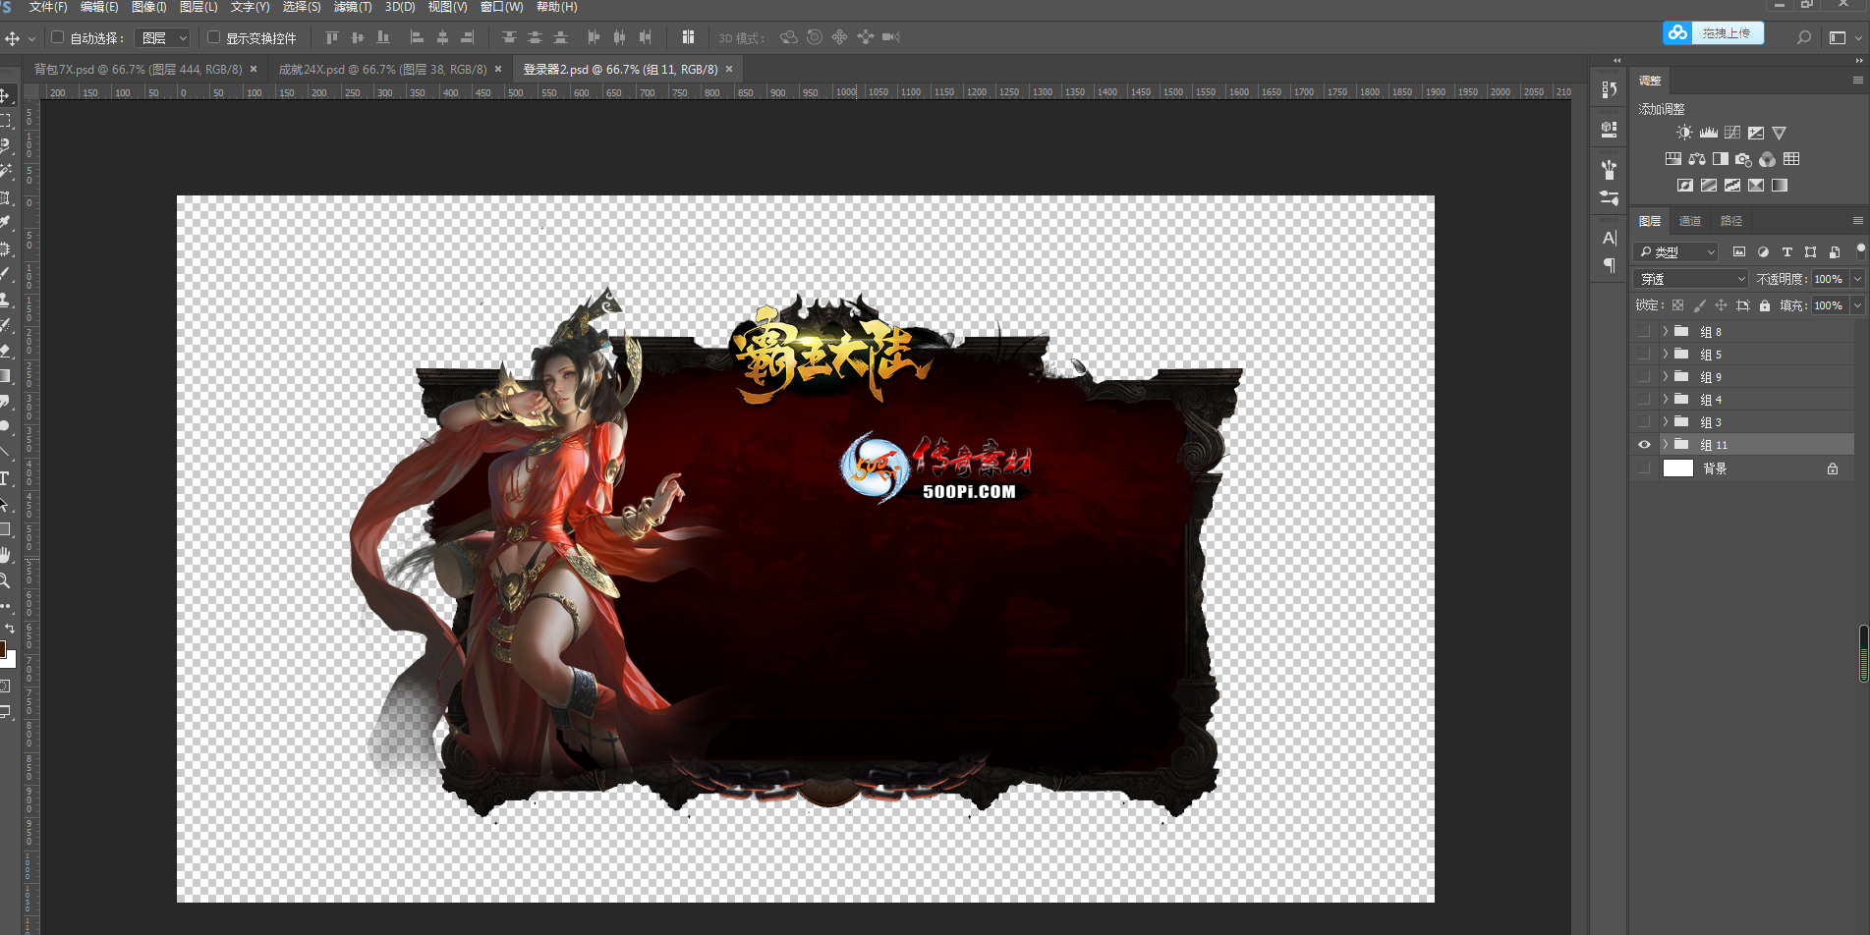1870x935 pixels.
Task: Add a Threshold adjustment
Action: pyautogui.click(x=1732, y=186)
